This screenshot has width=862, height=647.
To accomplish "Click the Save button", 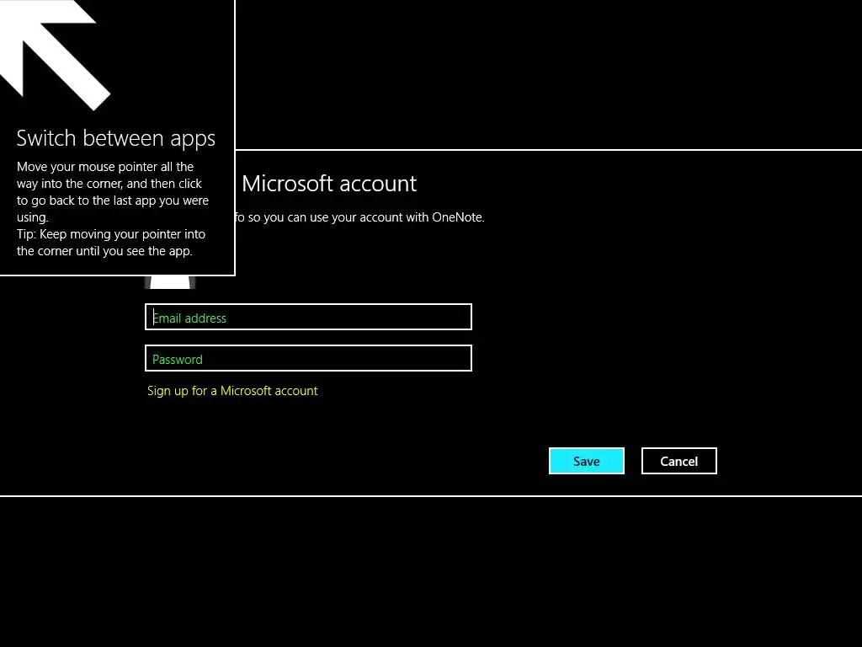I will 587,461.
